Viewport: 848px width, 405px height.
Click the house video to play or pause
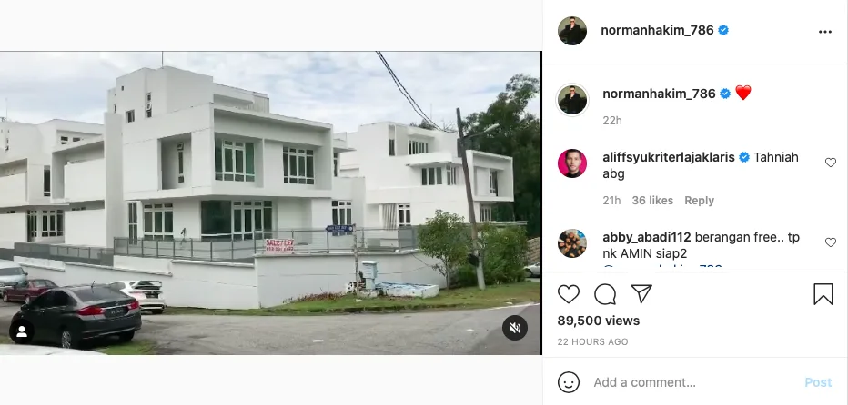click(270, 203)
